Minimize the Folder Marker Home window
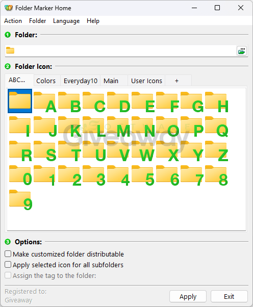Viewport: 253px width, 307px height. click(x=194, y=8)
